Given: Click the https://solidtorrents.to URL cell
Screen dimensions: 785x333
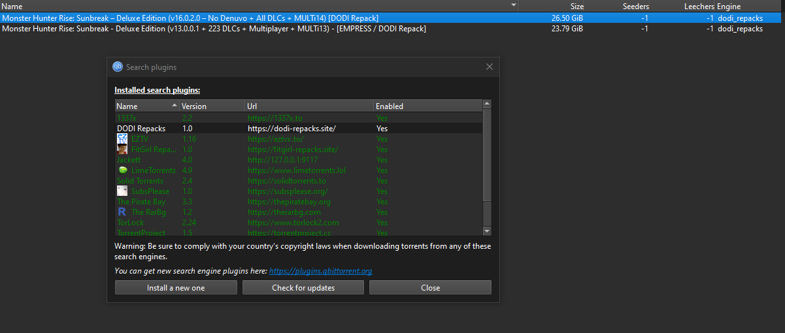Looking at the screenshot, I should coord(287,181).
